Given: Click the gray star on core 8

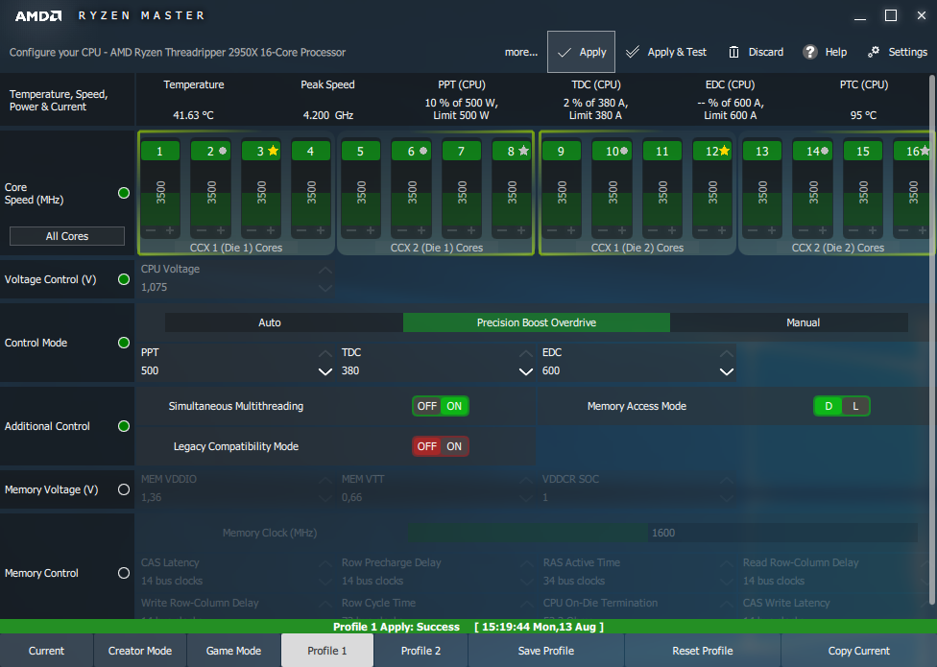Looking at the screenshot, I should [x=523, y=151].
